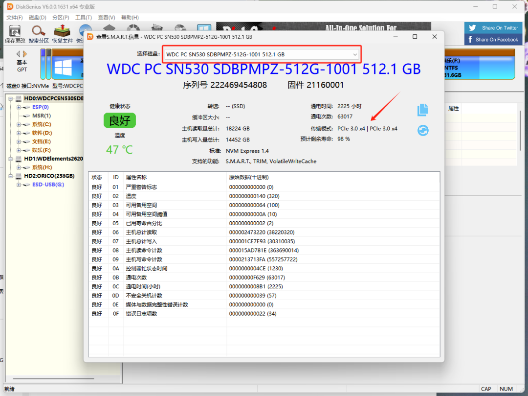528x396 pixels.
Task: Collapse the HD2:ORICO disk node
Action: 10,176
